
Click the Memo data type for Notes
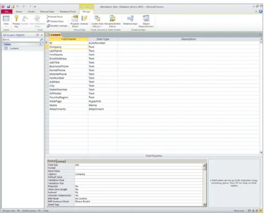tap(103, 105)
